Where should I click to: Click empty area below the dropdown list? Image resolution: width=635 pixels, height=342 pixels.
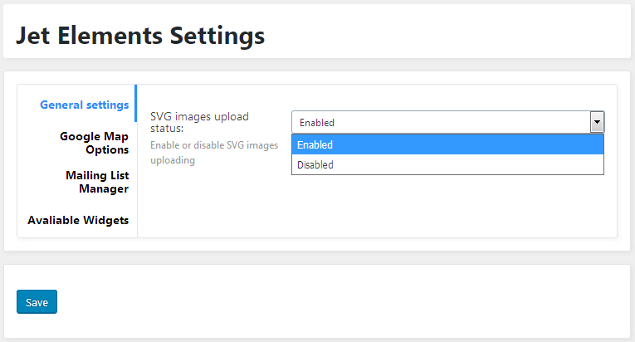pyautogui.click(x=447, y=207)
